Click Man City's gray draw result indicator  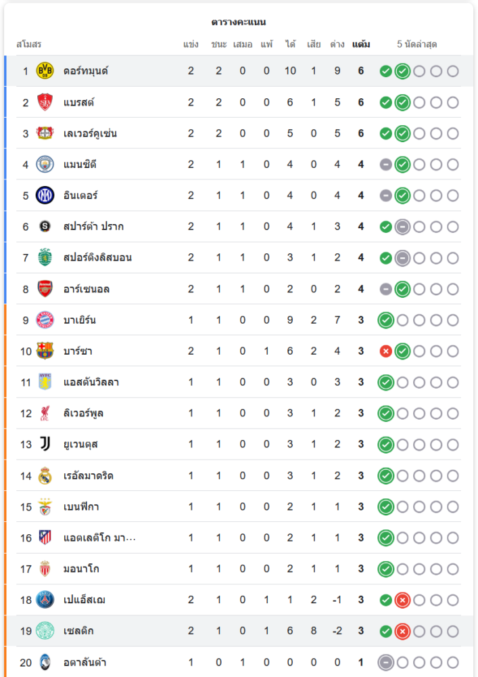point(386,165)
